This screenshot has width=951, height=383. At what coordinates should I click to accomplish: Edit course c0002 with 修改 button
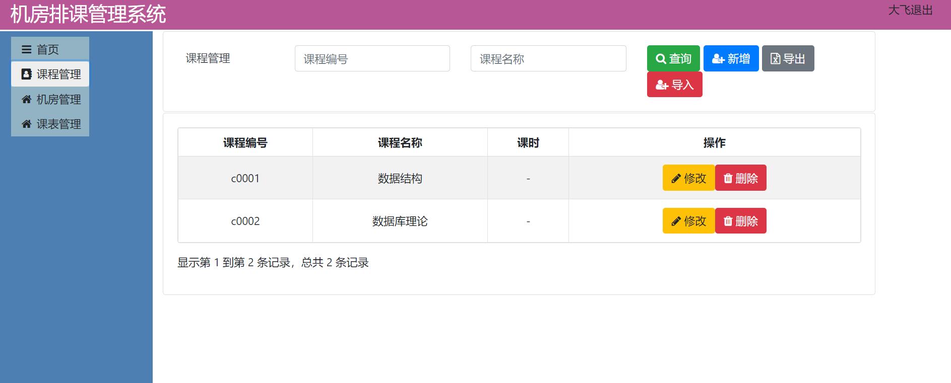click(688, 220)
